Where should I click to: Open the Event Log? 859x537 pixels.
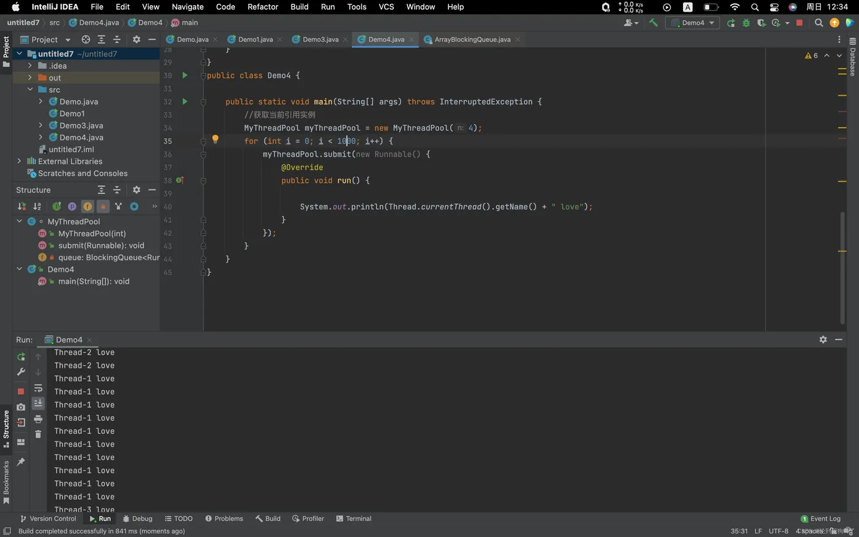tap(820, 519)
